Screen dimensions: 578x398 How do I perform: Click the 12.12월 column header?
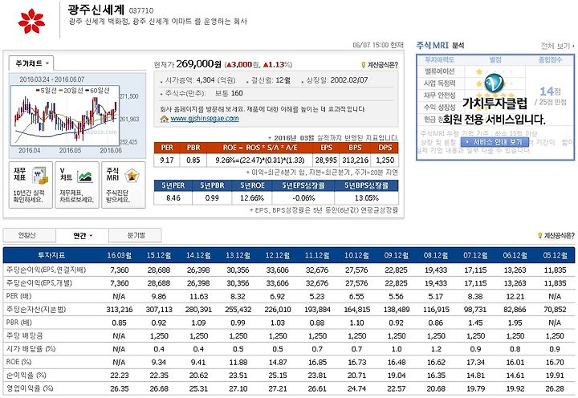[278, 255]
